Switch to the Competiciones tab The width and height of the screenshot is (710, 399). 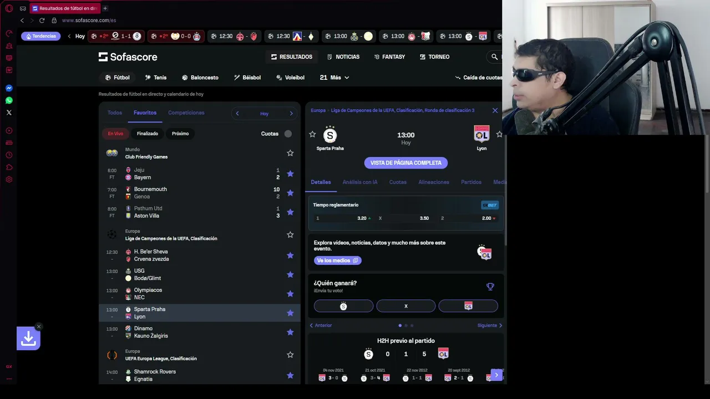pyautogui.click(x=186, y=112)
